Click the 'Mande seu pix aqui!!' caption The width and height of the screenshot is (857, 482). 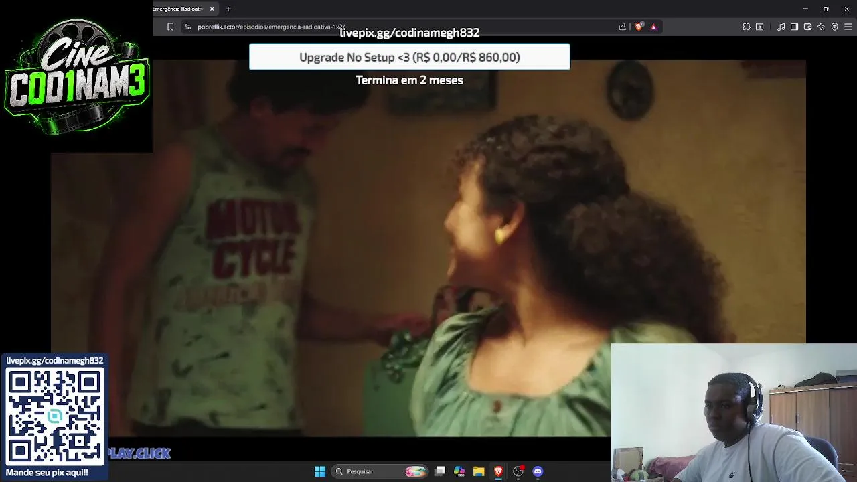(47, 473)
